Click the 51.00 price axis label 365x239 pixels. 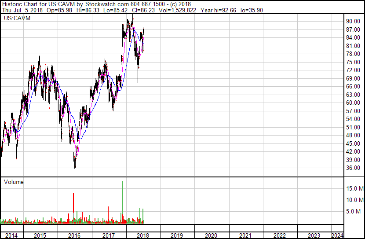tap(353, 127)
